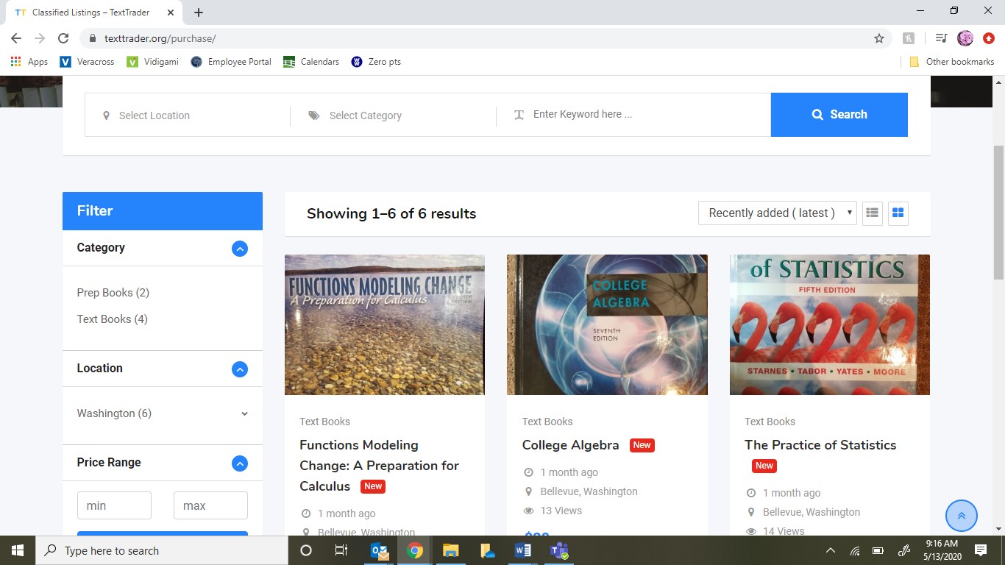Open Cortana from the taskbar
Viewport: 1005px width, 565px height.
coord(306,550)
